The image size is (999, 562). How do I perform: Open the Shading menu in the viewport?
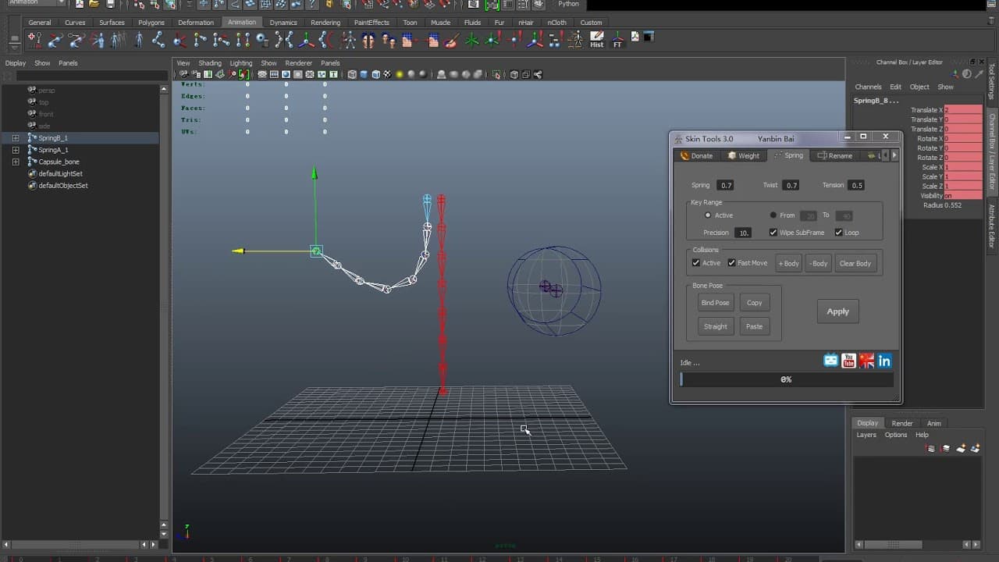(210, 63)
